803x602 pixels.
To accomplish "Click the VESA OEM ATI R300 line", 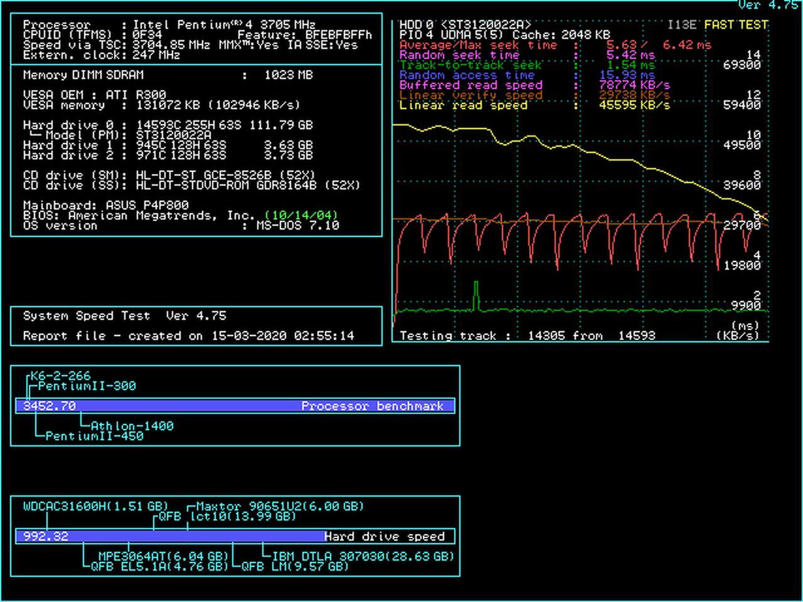I will click(94, 95).
